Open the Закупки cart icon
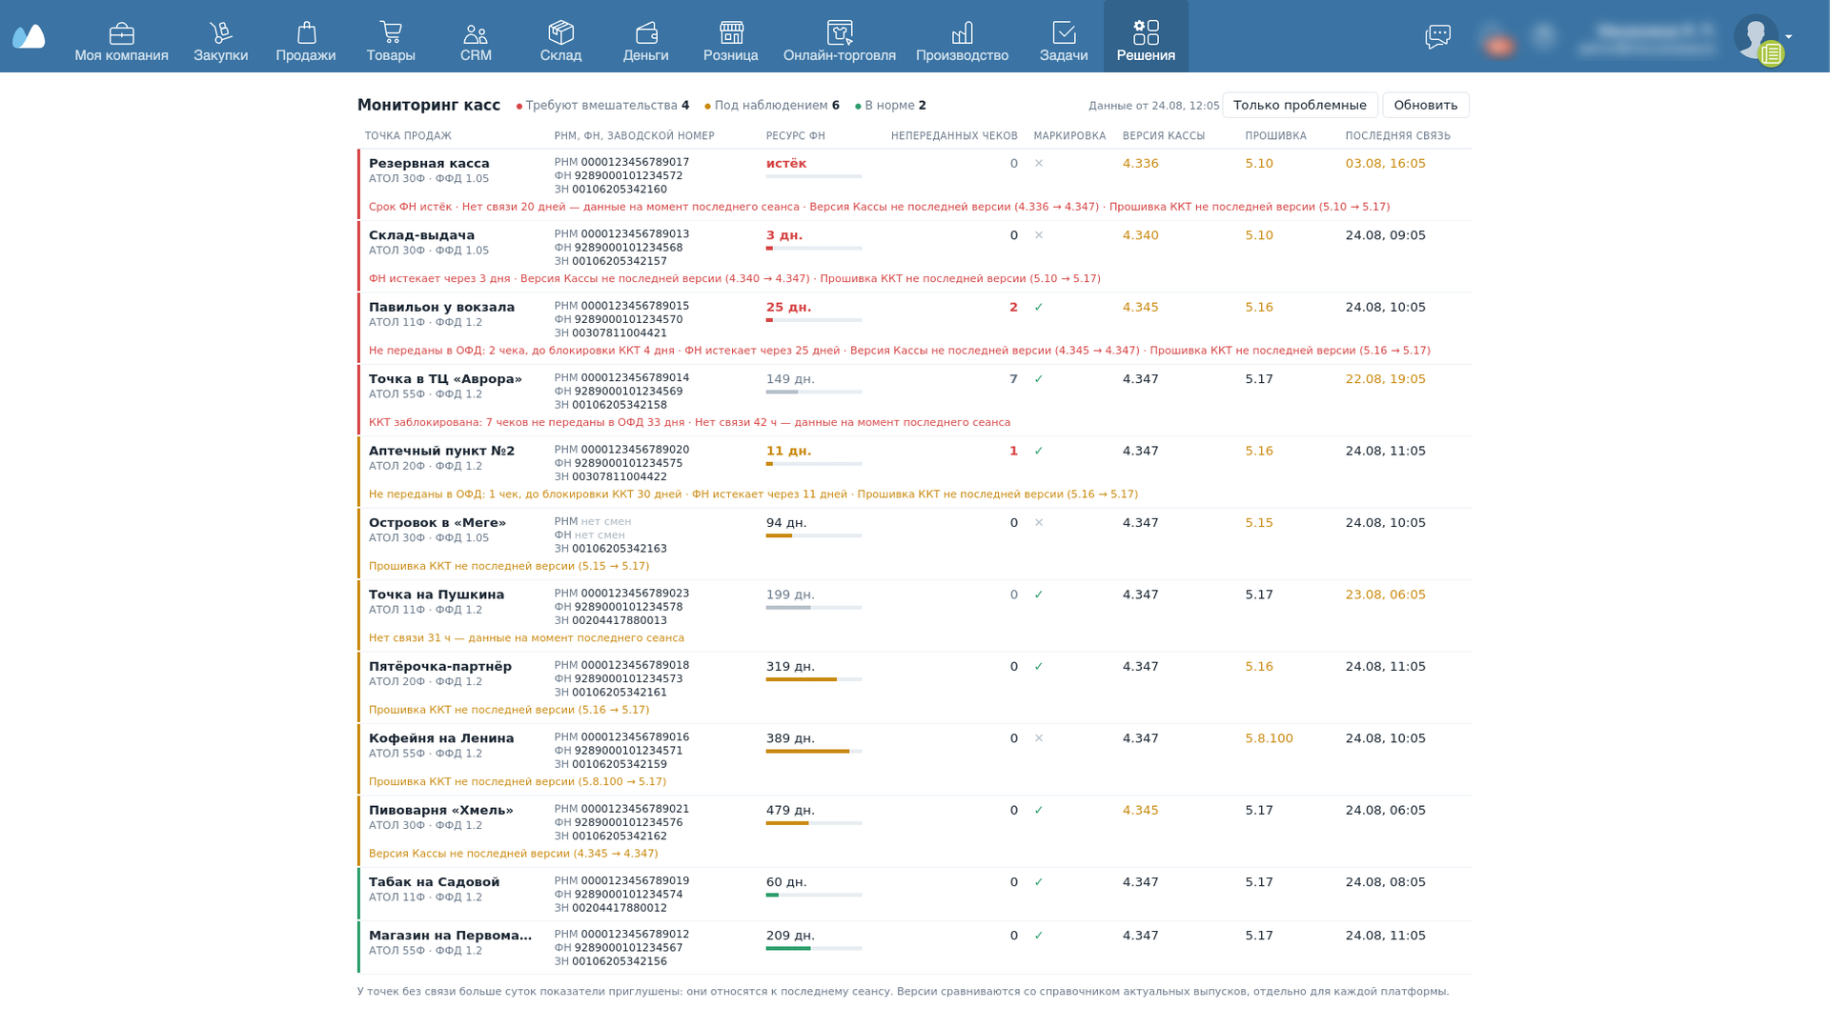The height and width of the screenshot is (1029, 1830). 220,33
